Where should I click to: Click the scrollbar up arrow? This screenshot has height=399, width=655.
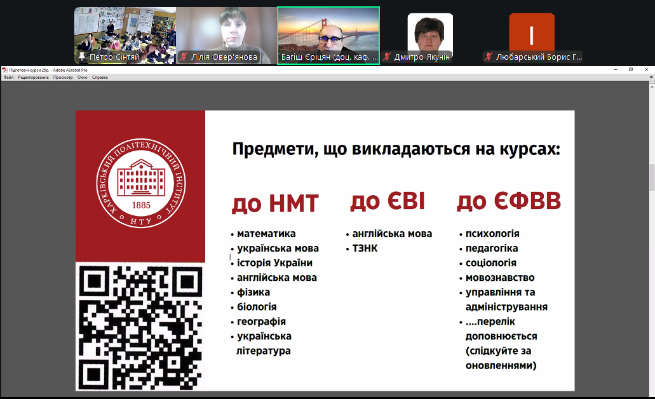(x=652, y=86)
